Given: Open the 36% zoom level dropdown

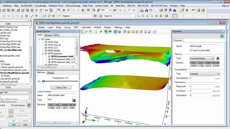Looking at the screenshot, I should pos(110,10).
